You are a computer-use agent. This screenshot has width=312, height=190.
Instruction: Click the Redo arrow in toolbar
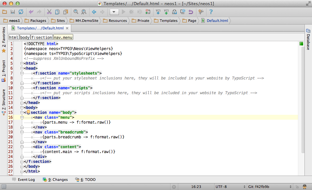tap(39, 12)
